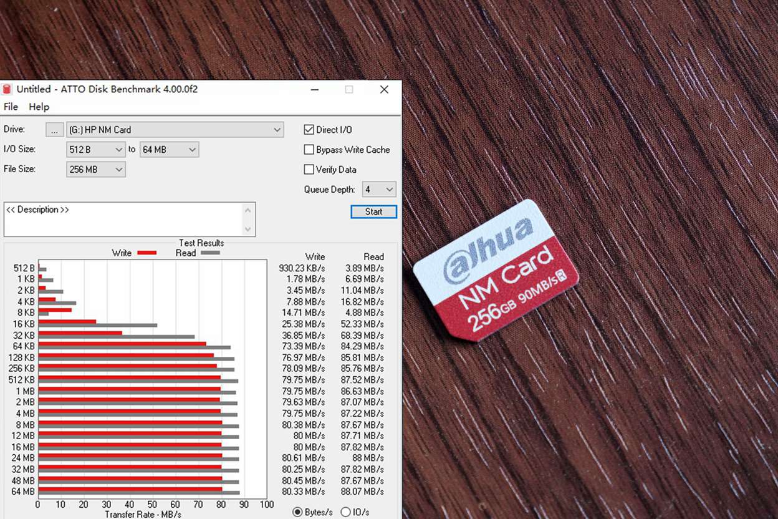Enable Bypass Write Cache checkbox

[x=309, y=150]
